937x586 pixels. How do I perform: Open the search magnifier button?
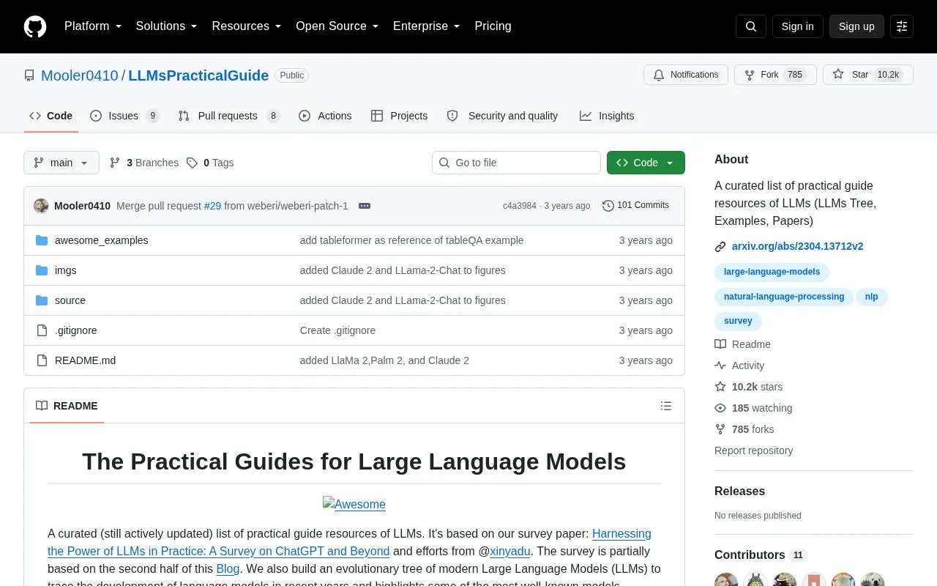[751, 26]
